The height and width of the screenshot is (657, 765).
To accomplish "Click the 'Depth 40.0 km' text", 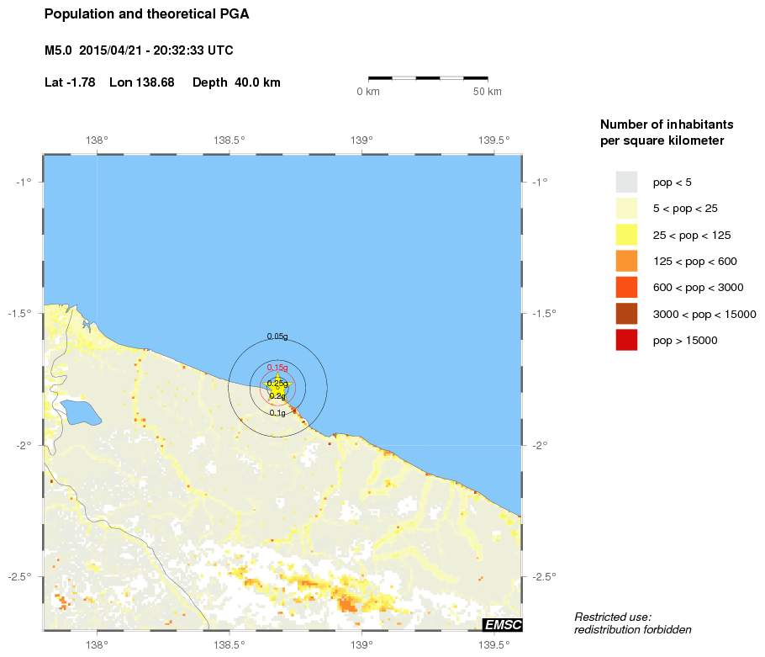I will point(236,82).
